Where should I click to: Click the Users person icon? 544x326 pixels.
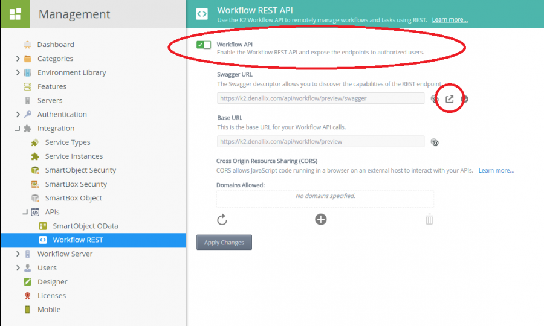point(27,268)
